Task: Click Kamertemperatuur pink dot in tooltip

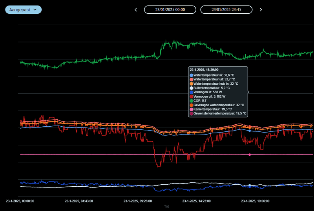Action: tap(192, 109)
